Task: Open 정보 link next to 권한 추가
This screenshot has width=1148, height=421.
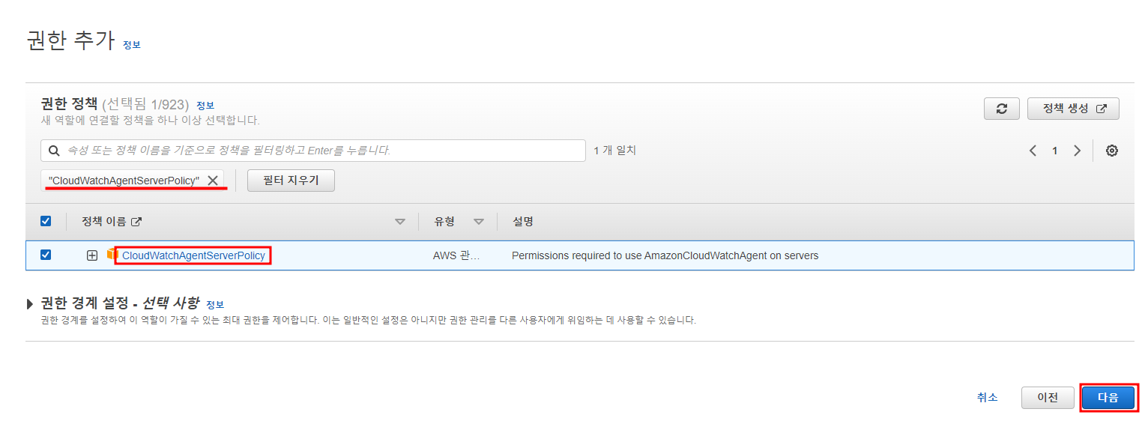Action: pyautogui.click(x=132, y=45)
